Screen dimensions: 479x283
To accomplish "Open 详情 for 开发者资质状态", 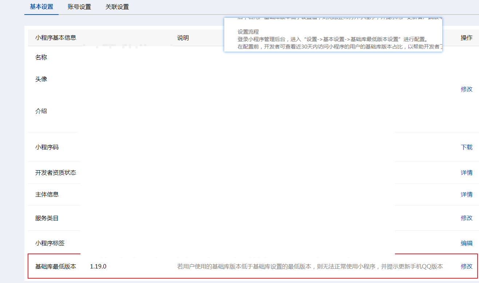I will tap(467, 172).
